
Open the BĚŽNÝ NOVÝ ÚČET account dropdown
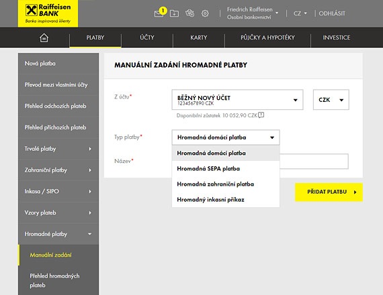(237, 100)
